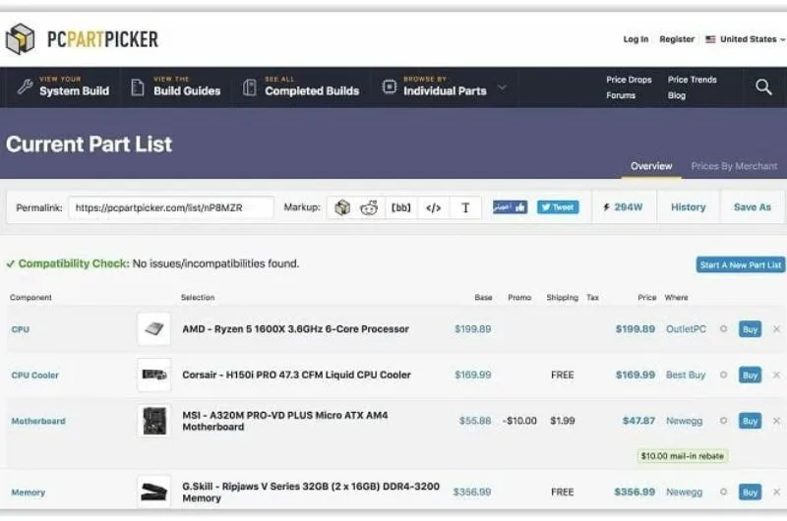Click the 294W wattage estimate
Image resolution: width=787 pixels, height=521 pixels.
click(x=623, y=207)
